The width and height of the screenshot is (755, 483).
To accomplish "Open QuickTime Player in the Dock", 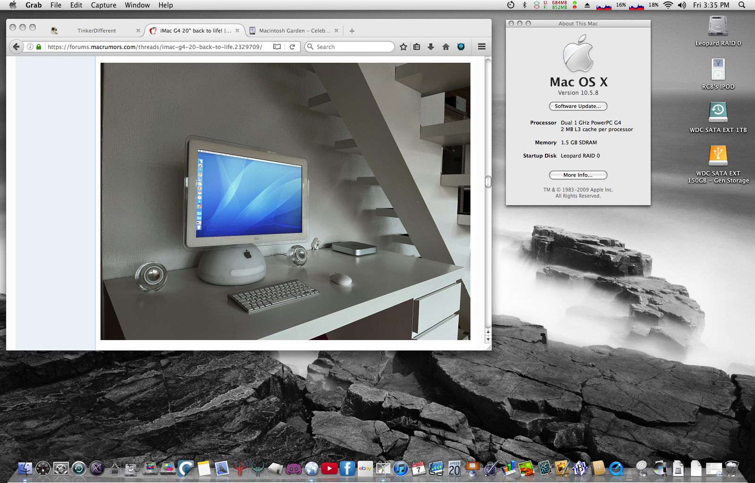I will pyautogui.click(x=616, y=468).
